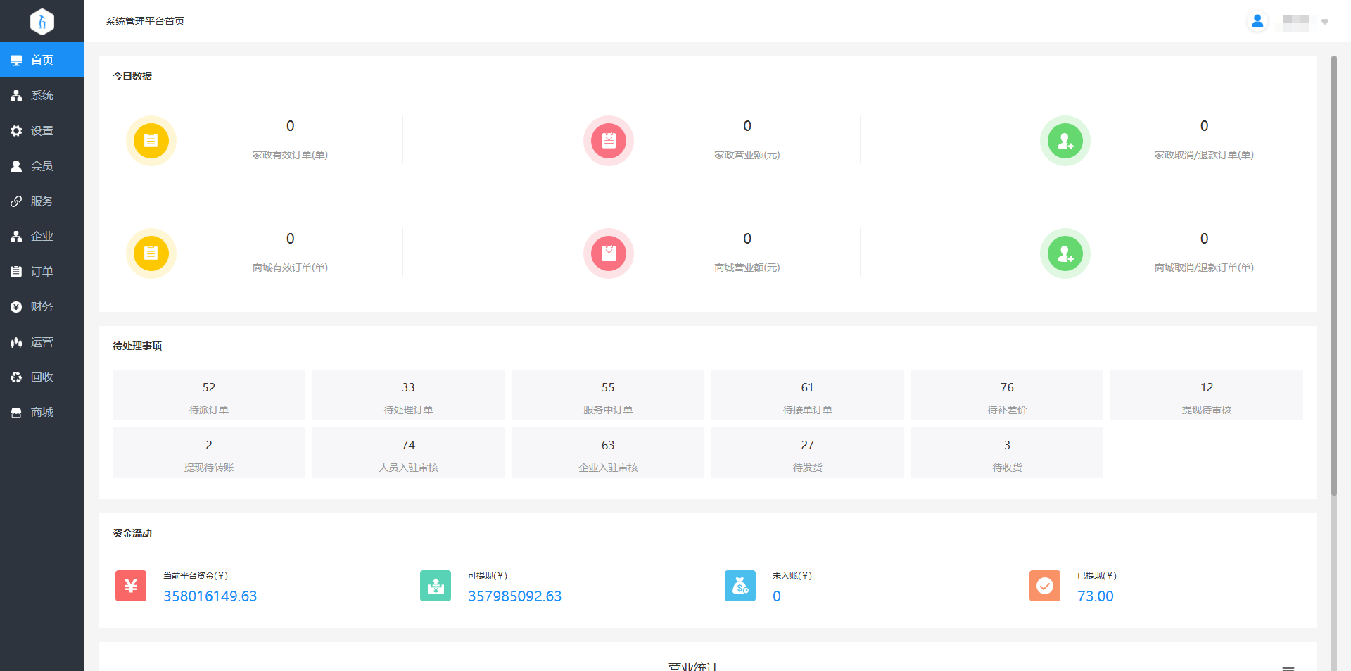Expand the user account dropdown arrow
1351x671 pixels.
(x=1325, y=22)
